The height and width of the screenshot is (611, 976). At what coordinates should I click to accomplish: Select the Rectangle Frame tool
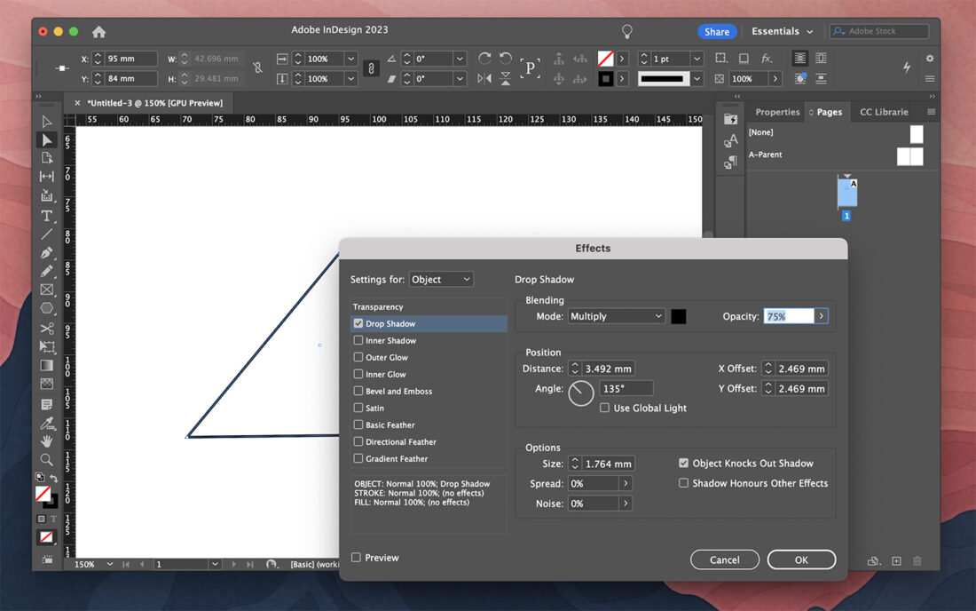[47, 290]
